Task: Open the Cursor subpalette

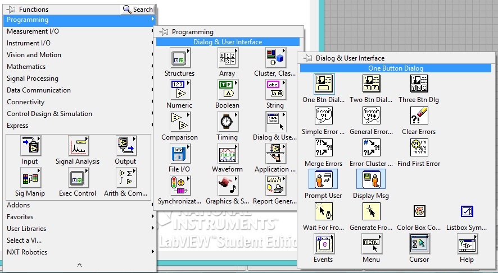Action: click(419, 243)
